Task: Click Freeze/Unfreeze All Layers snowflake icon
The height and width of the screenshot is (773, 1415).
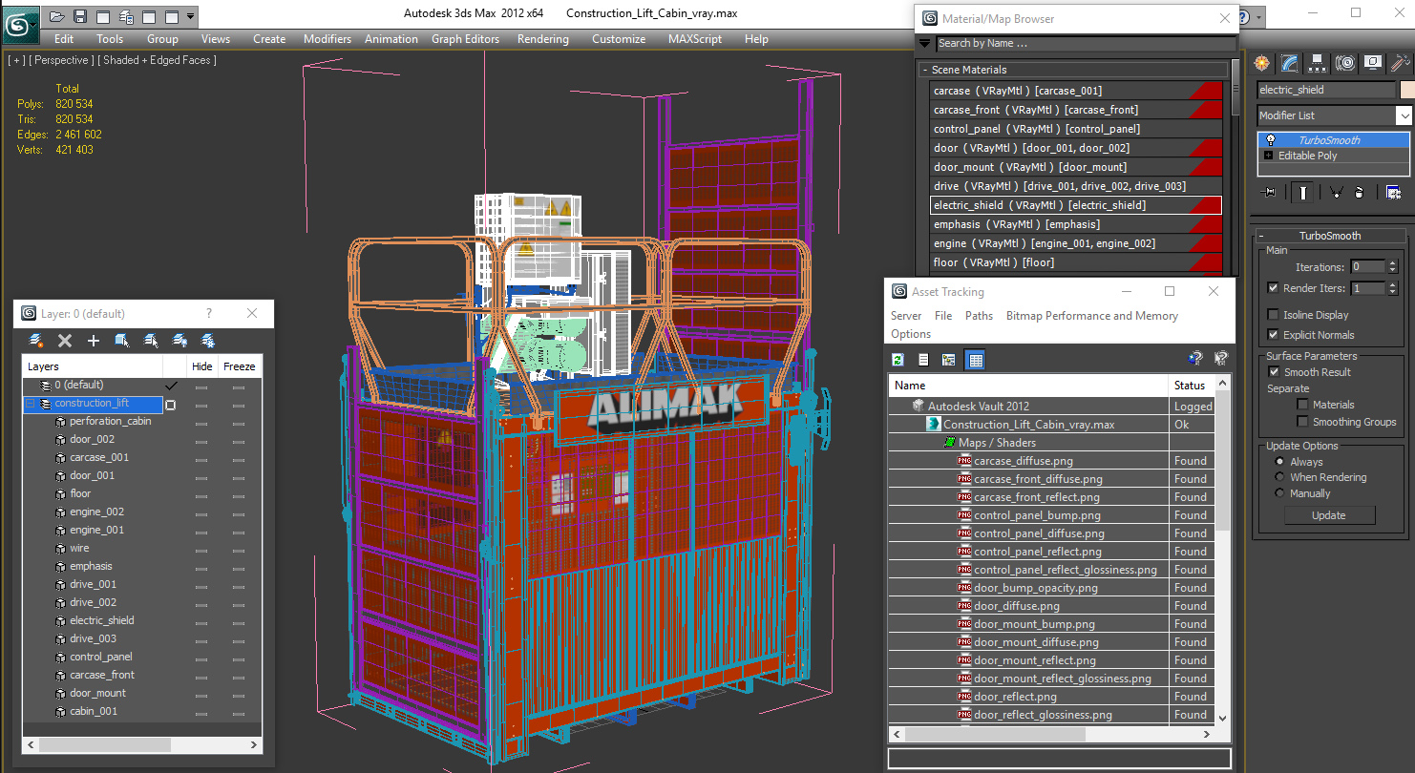Action: click(208, 341)
